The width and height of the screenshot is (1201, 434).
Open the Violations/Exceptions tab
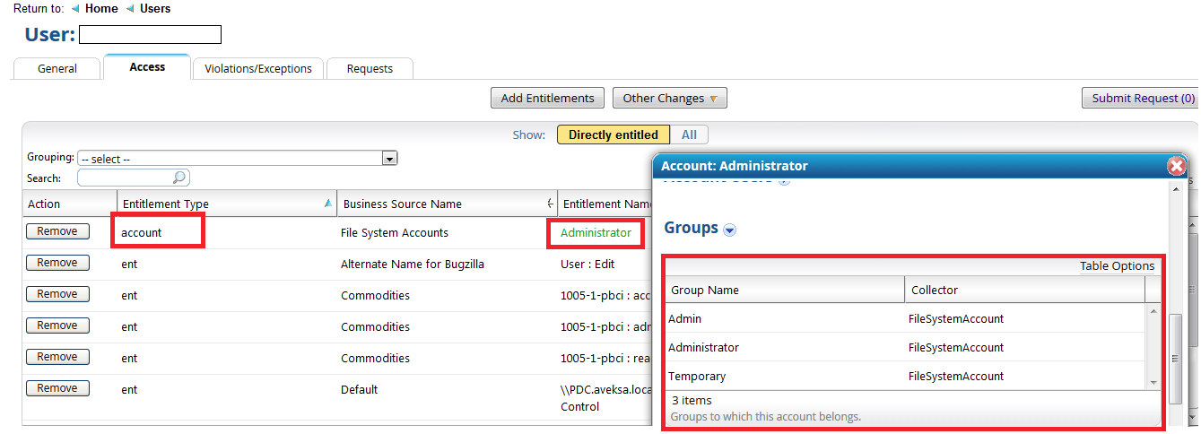point(258,68)
